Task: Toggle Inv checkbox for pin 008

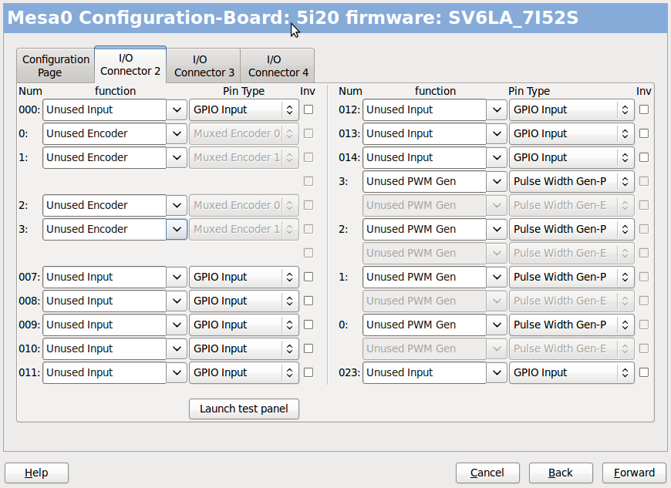Action: tap(308, 301)
